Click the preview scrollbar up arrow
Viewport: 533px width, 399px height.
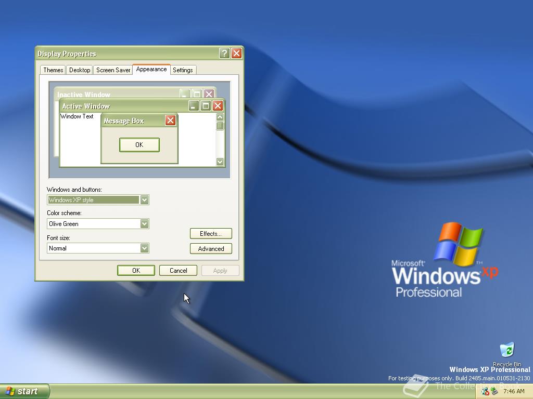click(220, 117)
